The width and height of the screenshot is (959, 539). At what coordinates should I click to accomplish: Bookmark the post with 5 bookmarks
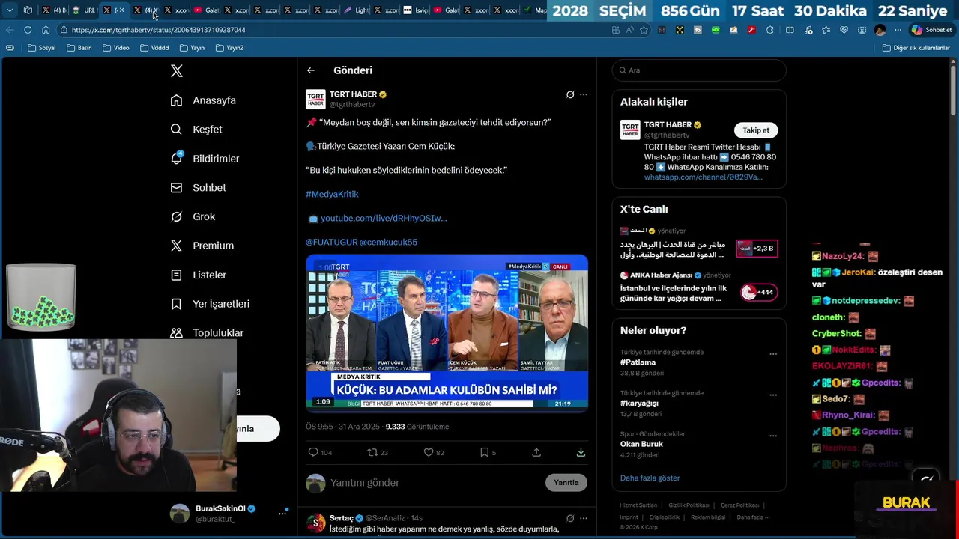click(x=485, y=452)
